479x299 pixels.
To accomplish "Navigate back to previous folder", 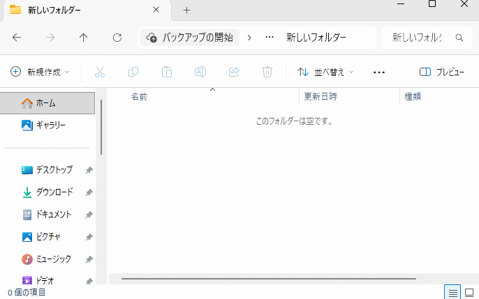I will [17, 38].
